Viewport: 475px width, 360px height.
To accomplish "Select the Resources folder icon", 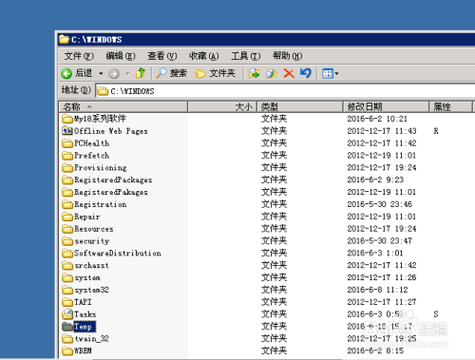I will pos(67,229).
